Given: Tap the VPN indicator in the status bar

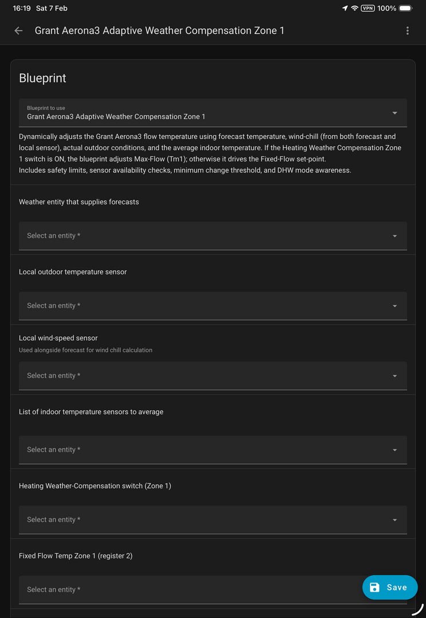Looking at the screenshot, I should click(367, 9).
